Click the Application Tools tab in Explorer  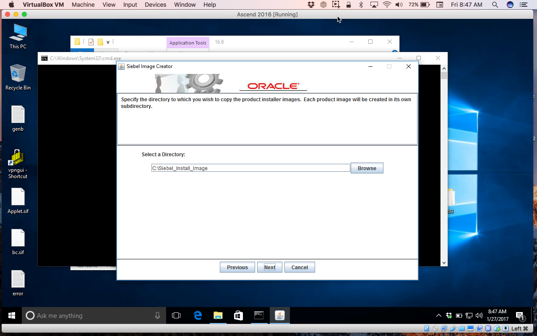coord(188,43)
